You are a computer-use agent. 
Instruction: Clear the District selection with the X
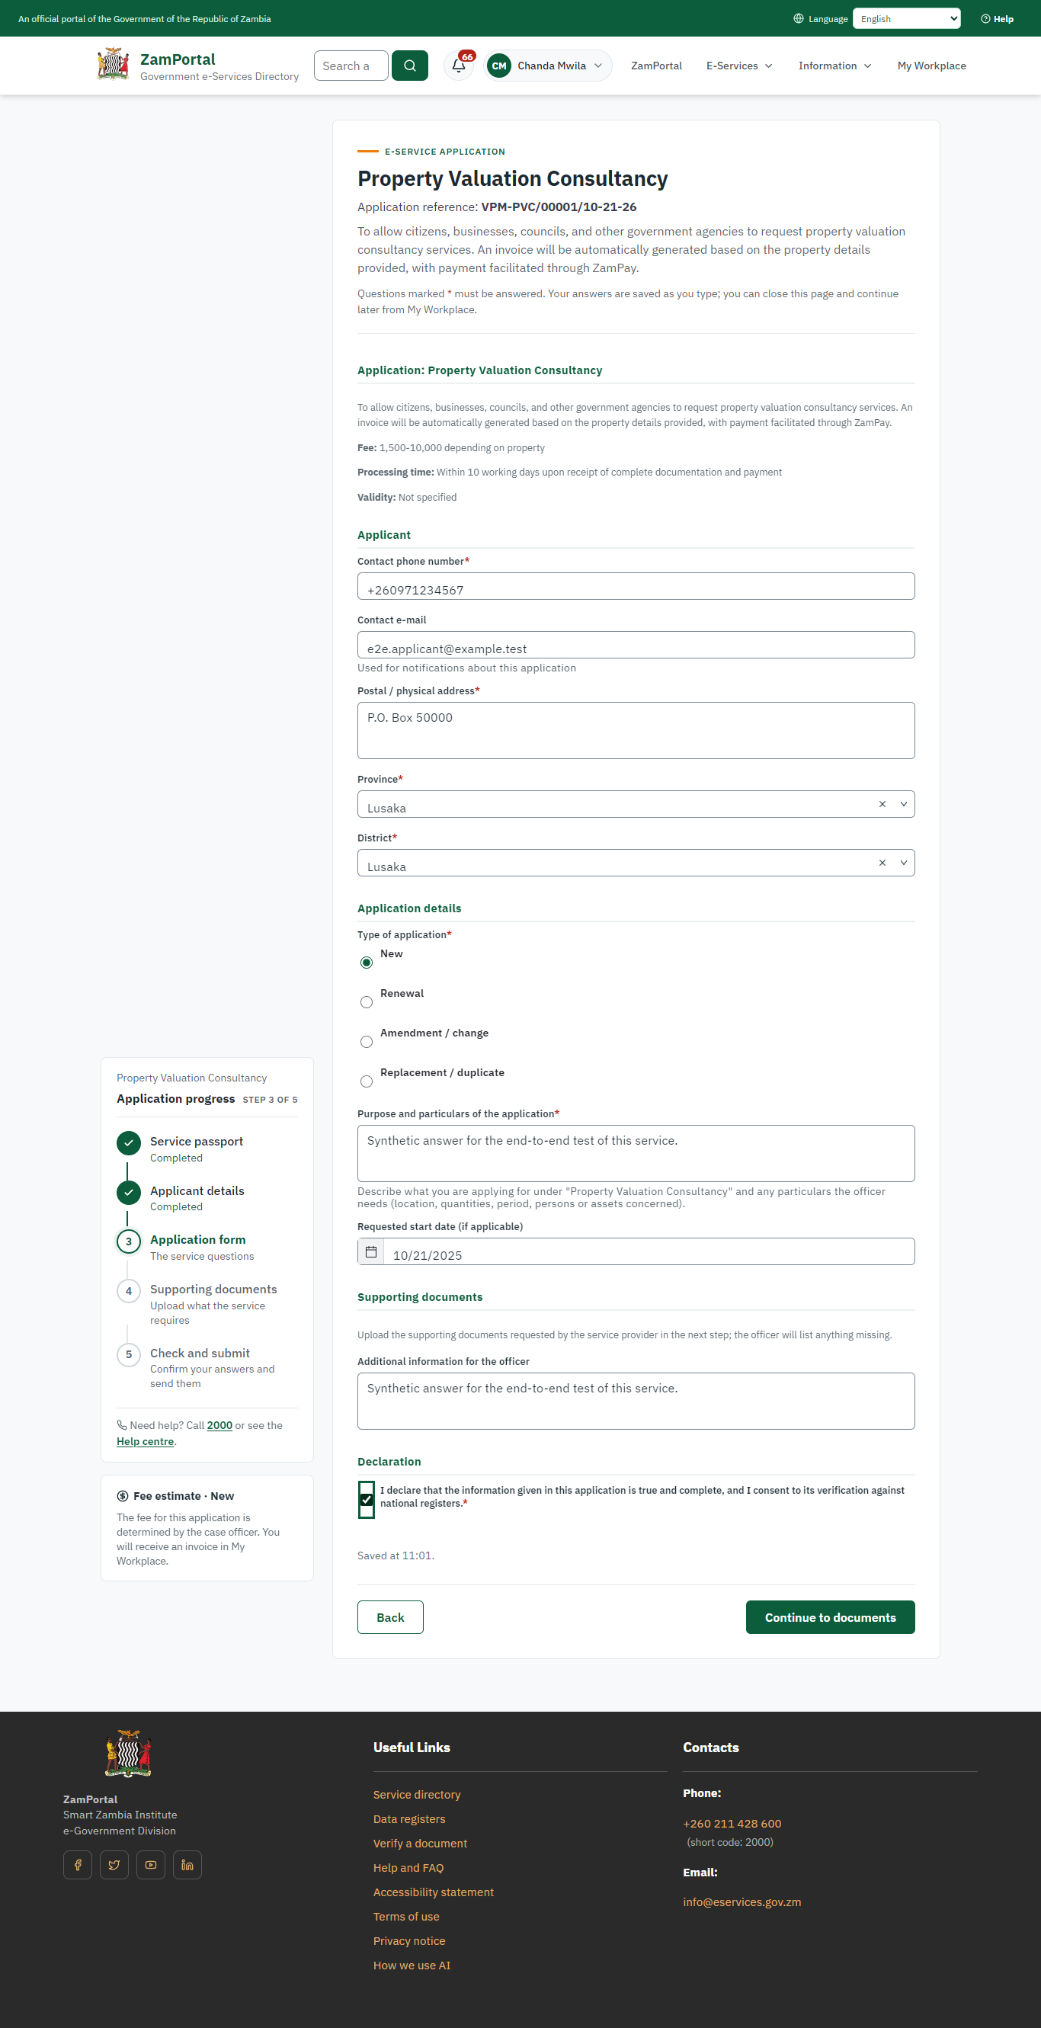(x=882, y=863)
